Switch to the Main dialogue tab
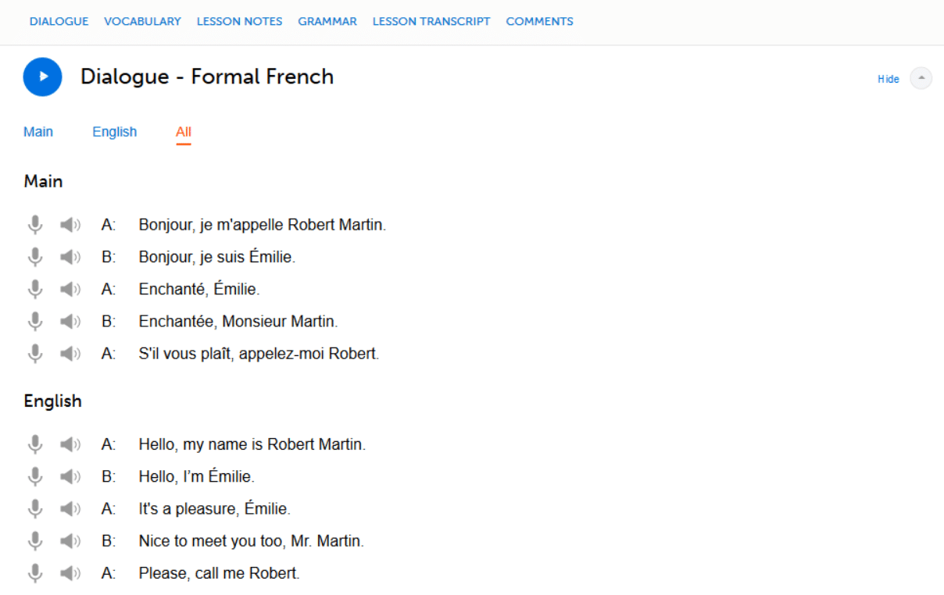 pyautogui.click(x=38, y=132)
